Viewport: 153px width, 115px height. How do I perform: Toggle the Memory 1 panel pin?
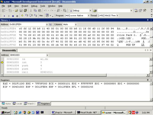[x=148, y=20]
